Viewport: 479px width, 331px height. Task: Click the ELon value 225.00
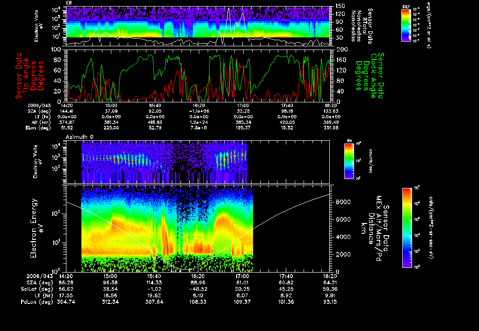click(x=111, y=128)
